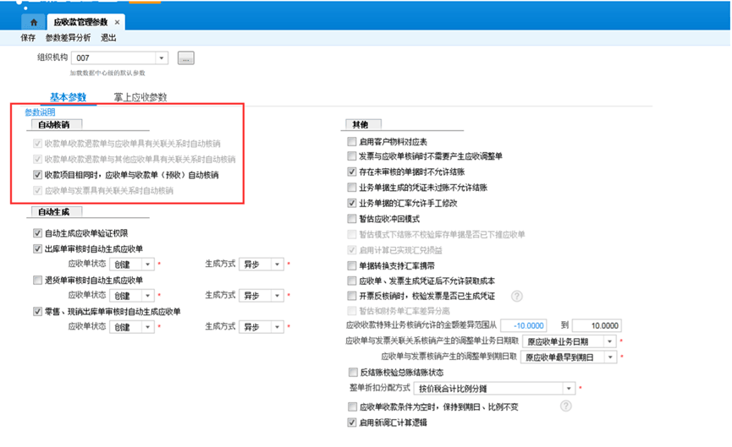The height and width of the screenshot is (447, 732).
Task: Click the 其他 section header
Action: (363, 124)
